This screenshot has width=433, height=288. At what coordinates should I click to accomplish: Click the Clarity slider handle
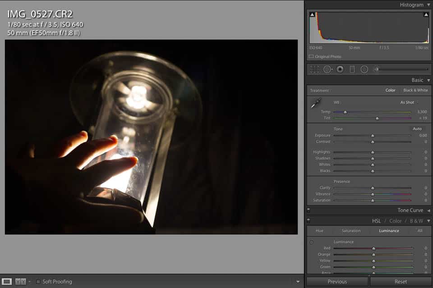[373, 188]
